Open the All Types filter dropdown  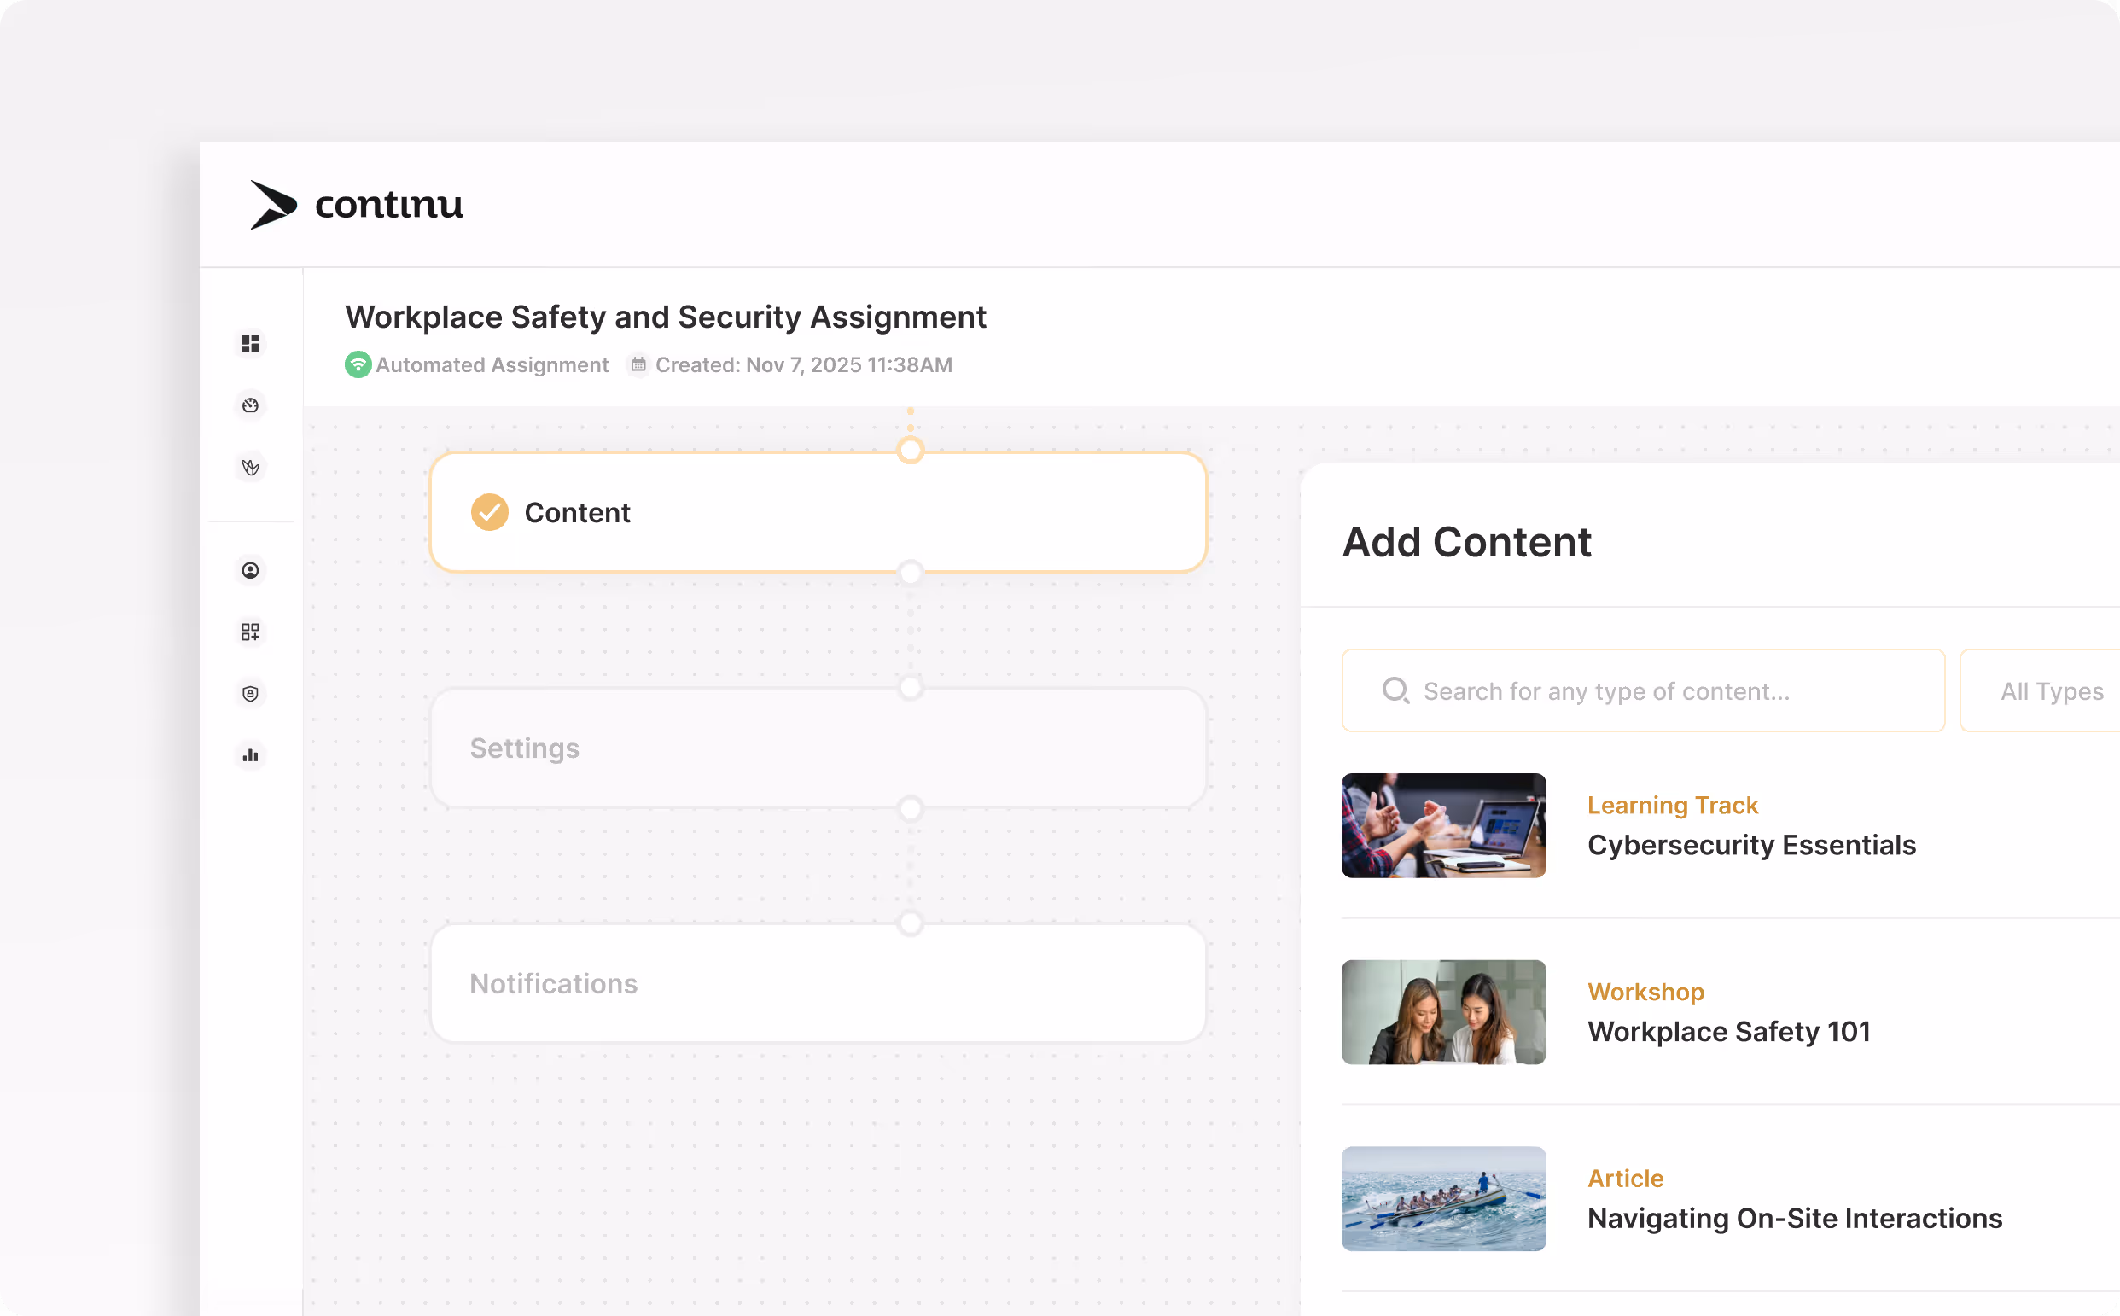coord(2040,691)
